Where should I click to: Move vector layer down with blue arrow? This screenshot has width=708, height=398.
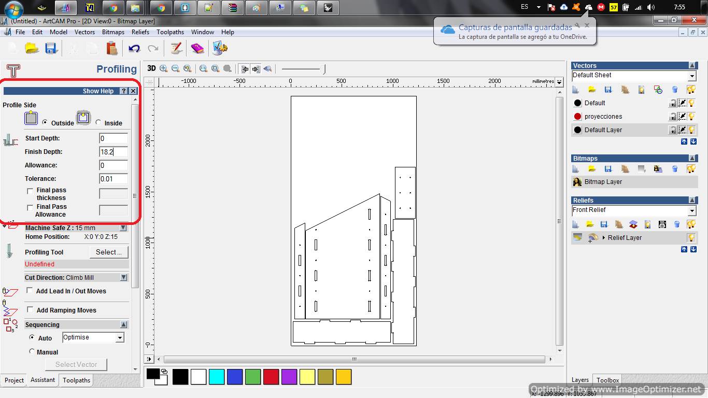point(693,141)
